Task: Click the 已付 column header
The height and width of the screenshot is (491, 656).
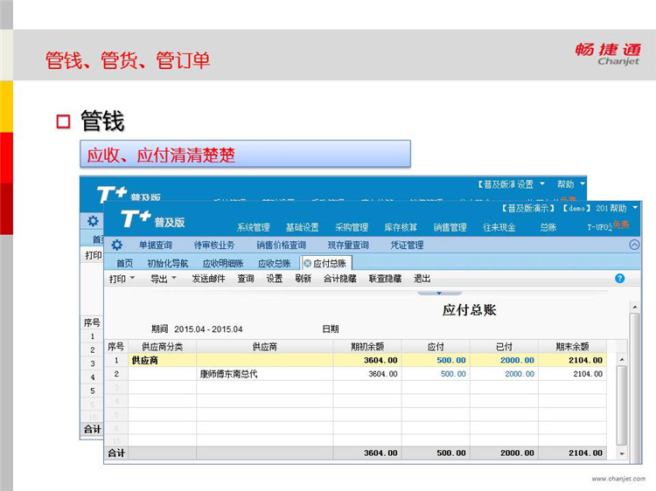Action: click(x=504, y=347)
